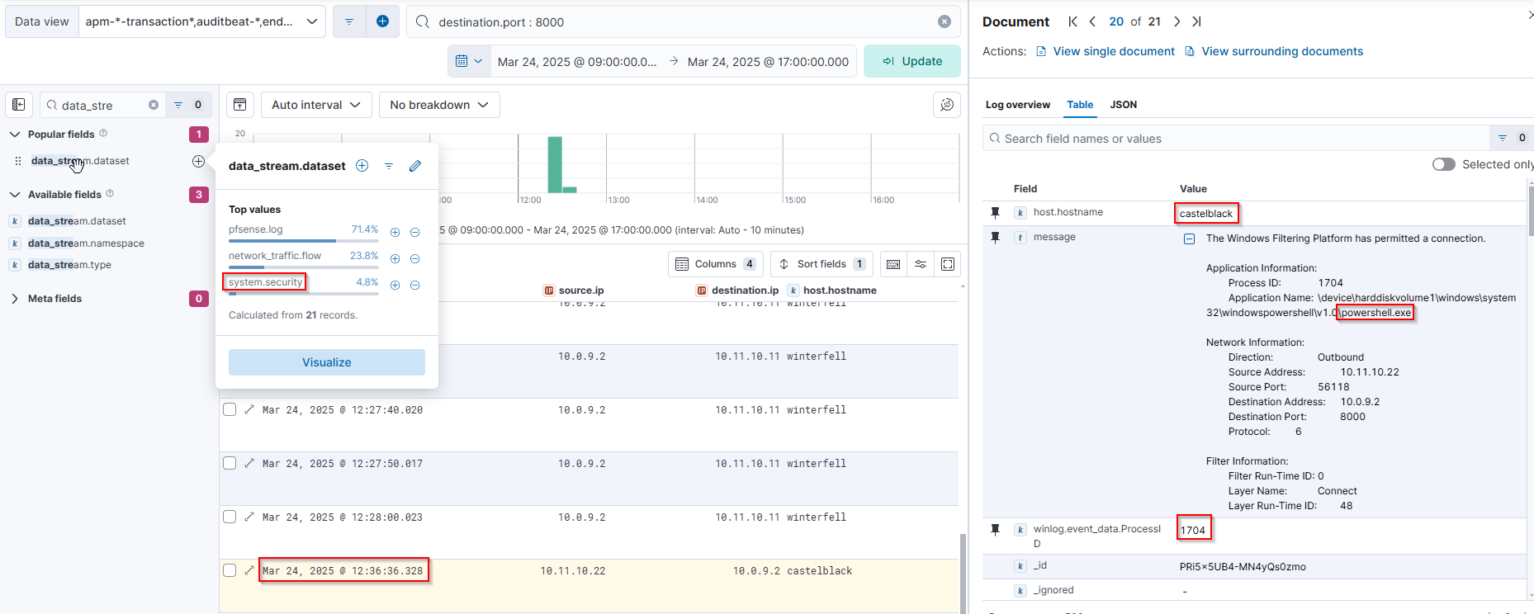Switch to the JSON tab

click(1124, 105)
